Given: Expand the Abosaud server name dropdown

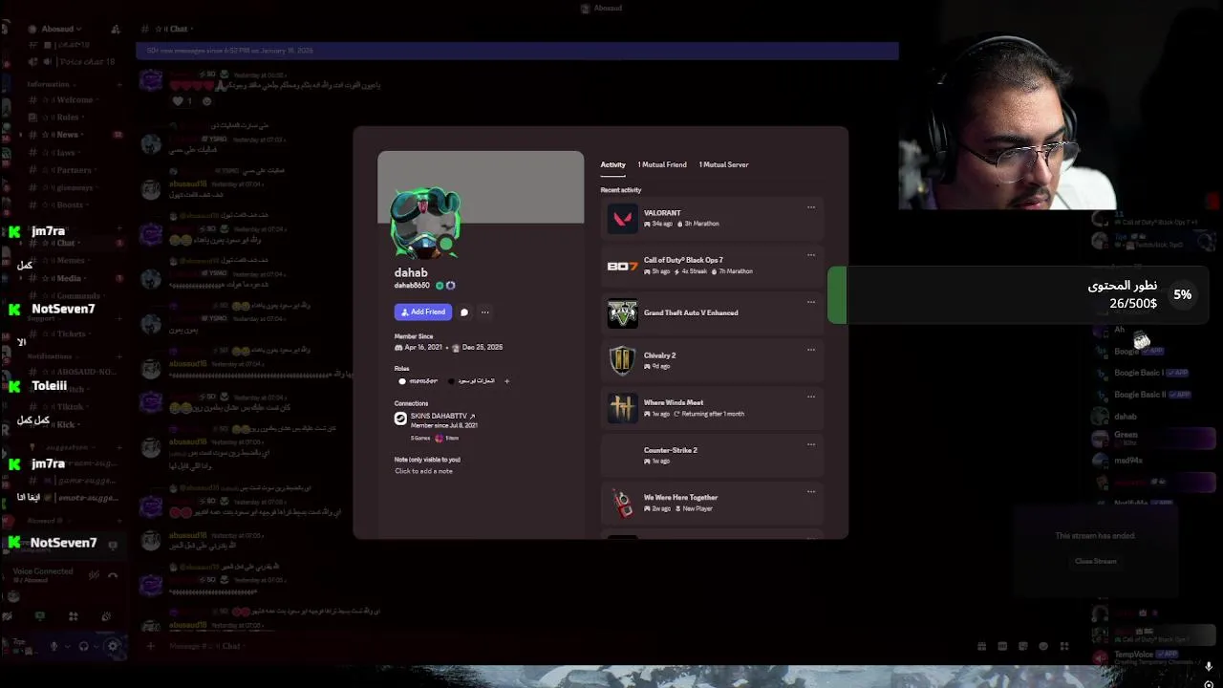Looking at the screenshot, I should 62,29.
